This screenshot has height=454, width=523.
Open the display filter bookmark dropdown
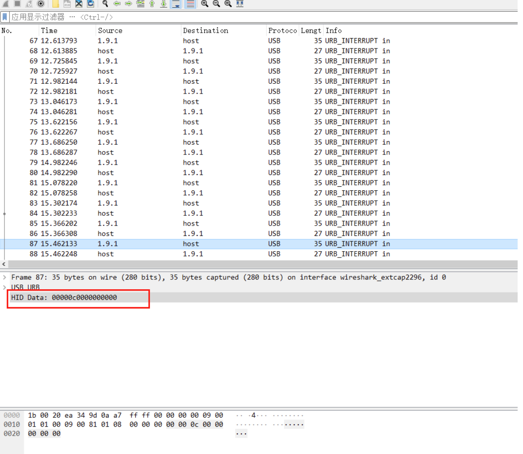(x=5, y=17)
